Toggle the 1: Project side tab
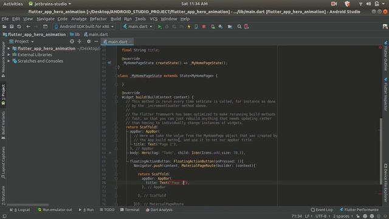This screenshot has height=219, width=389. point(3,96)
